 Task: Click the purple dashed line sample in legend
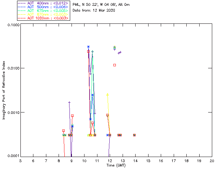[22, 3]
